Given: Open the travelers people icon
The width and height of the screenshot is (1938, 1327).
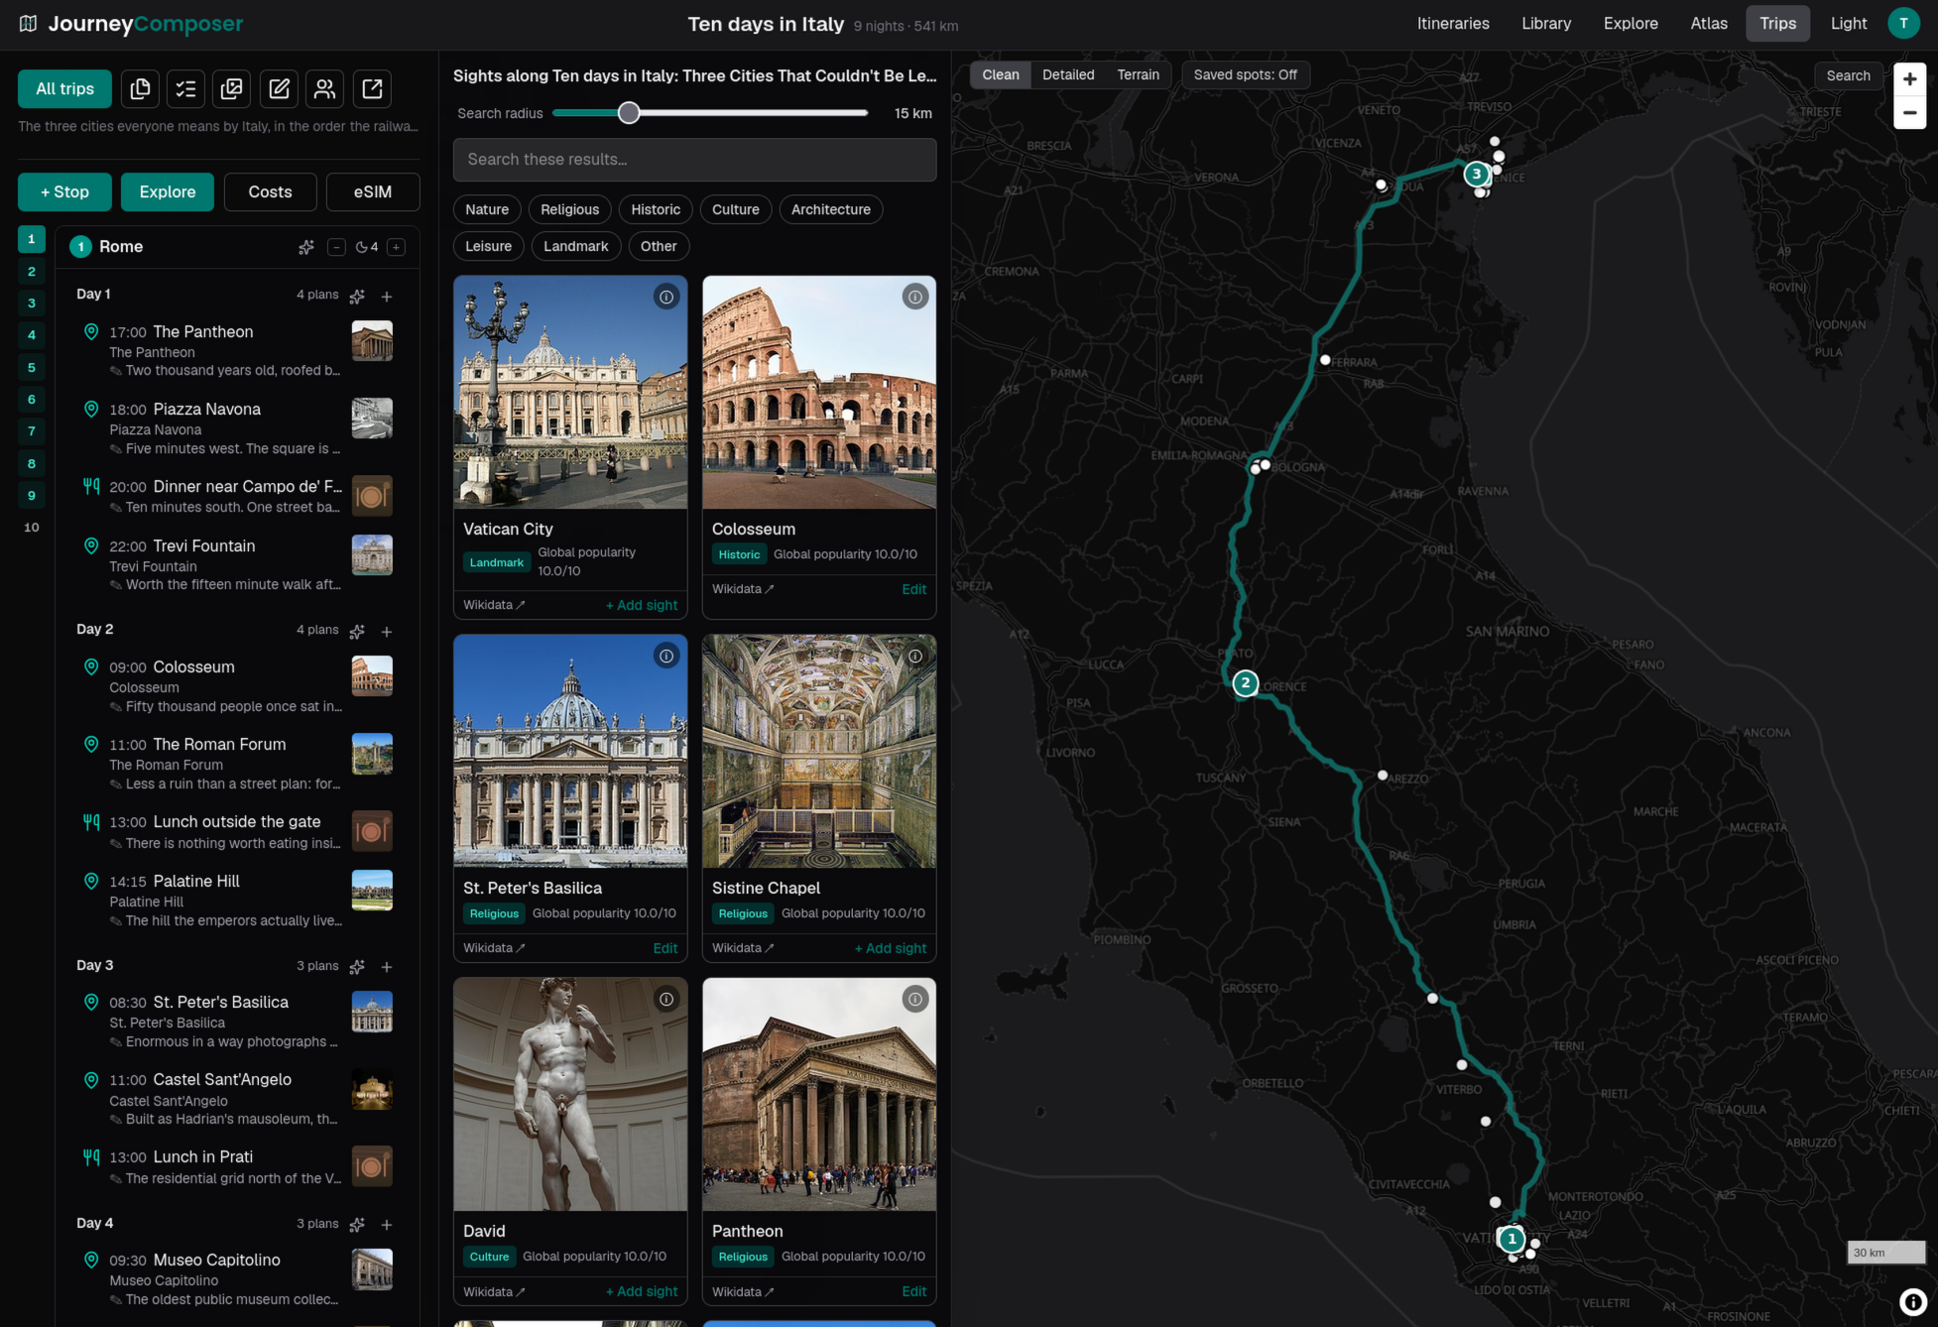Looking at the screenshot, I should tap(324, 89).
